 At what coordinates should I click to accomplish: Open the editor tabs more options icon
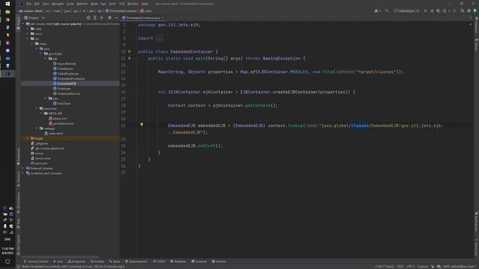471,18
